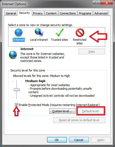Viewport: 115px width, 147px height.
Task: Switch to the General tab
Action: pyautogui.click(x=11, y=13)
